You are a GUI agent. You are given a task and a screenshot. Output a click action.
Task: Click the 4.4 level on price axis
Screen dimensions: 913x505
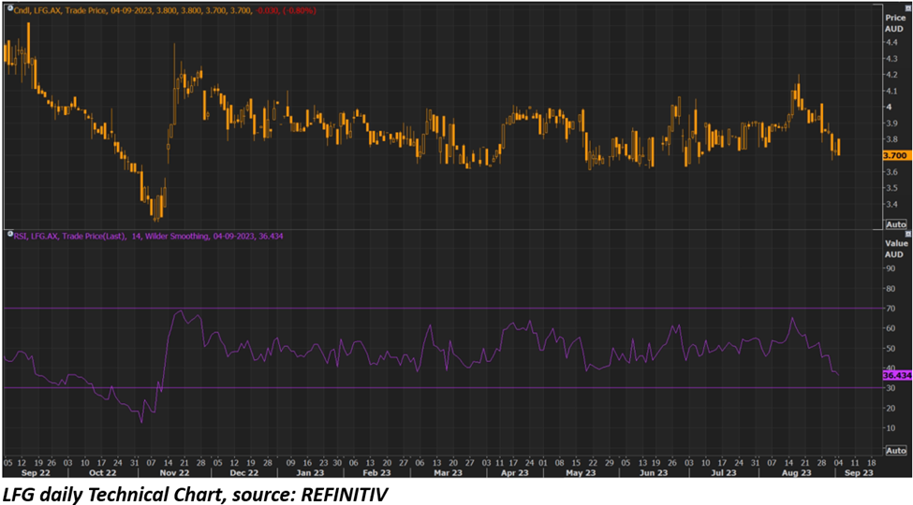tap(890, 41)
